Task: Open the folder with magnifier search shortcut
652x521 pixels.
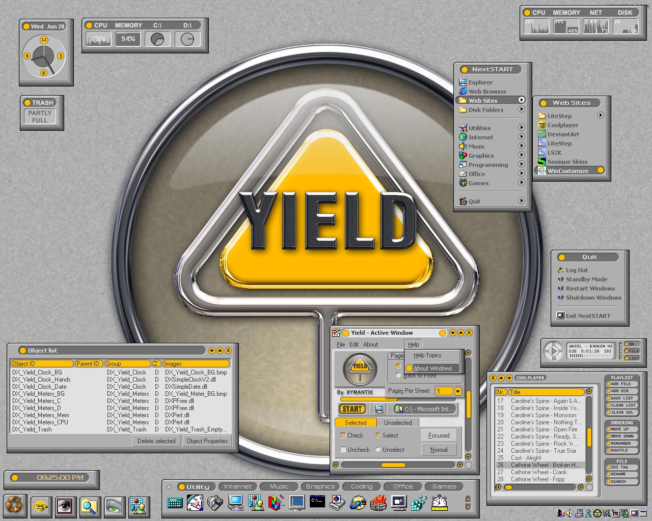Action: pyautogui.click(x=89, y=506)
